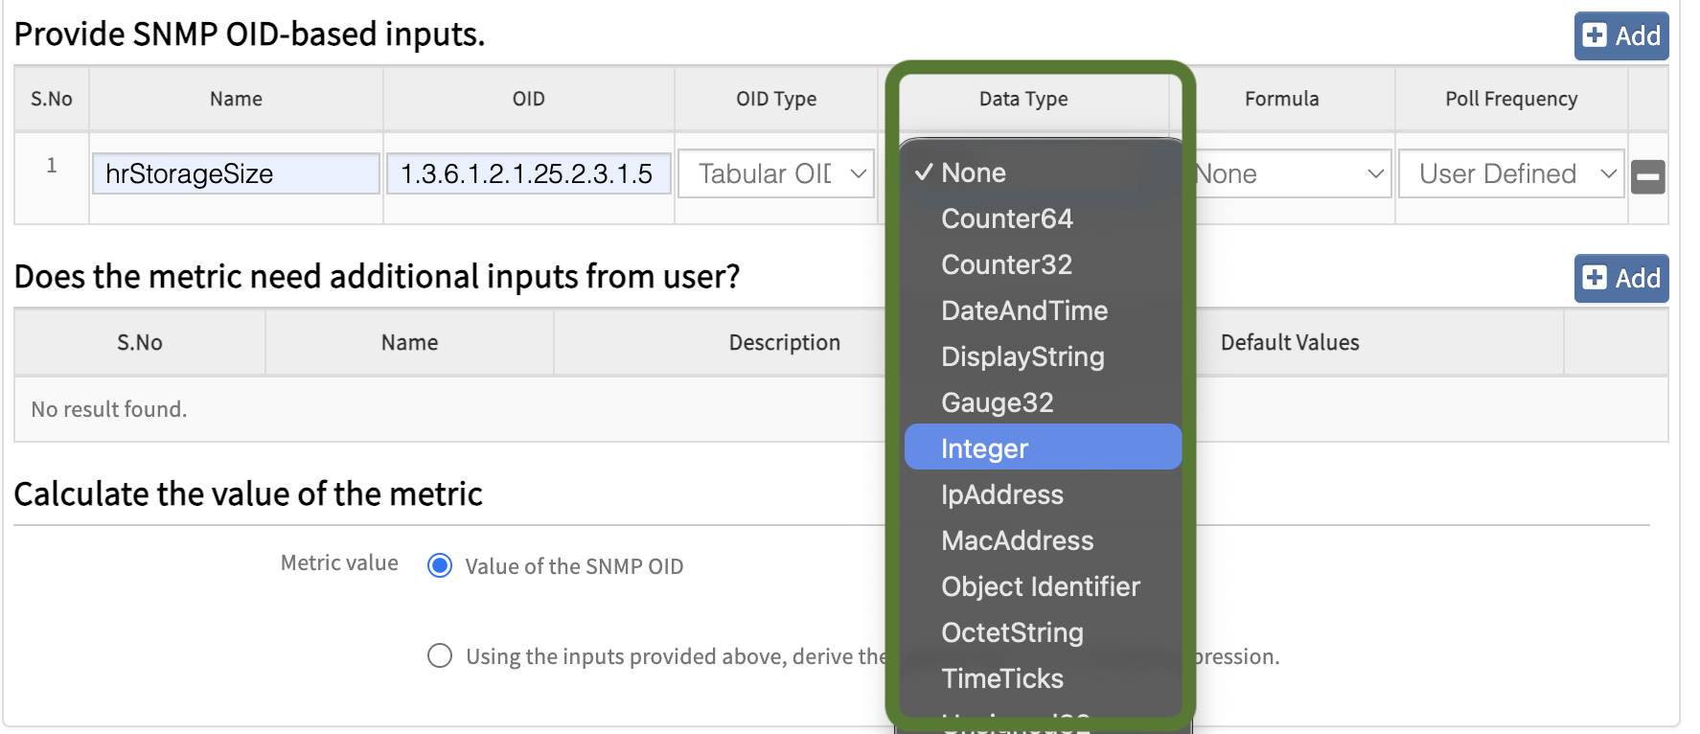Pick MacAddress from the dropdown list
Viewport: 1700px width, 734px height.
pos(1042,540)
